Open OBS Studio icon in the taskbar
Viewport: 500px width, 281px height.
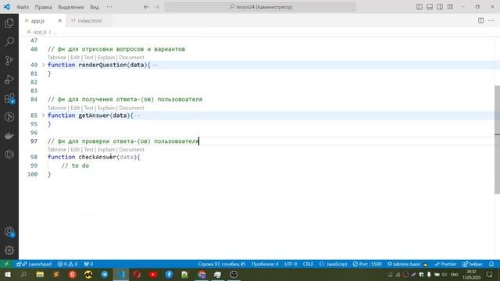234,275
